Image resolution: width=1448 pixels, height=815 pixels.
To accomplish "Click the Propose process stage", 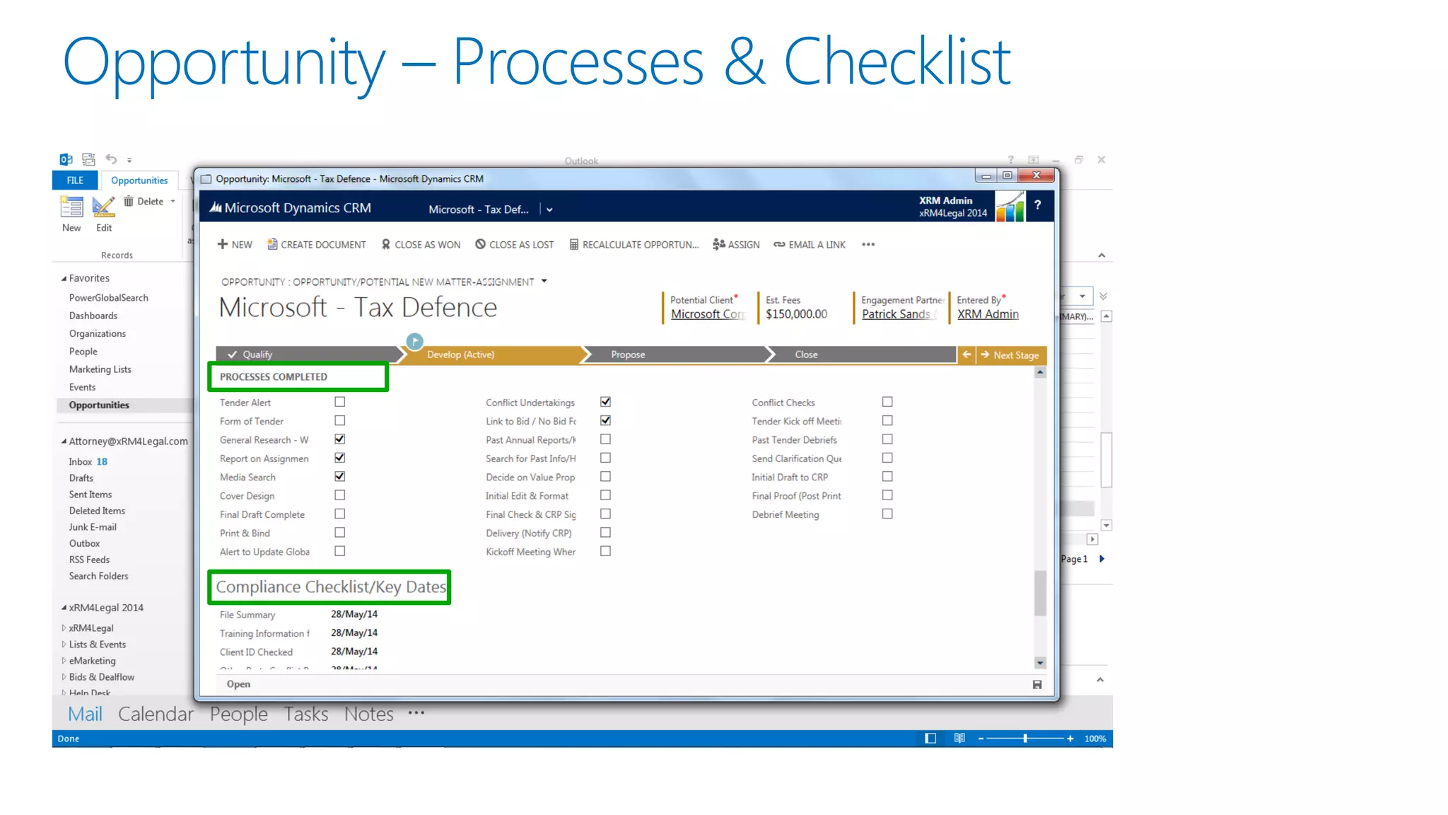I will click(x=628, y=354).
